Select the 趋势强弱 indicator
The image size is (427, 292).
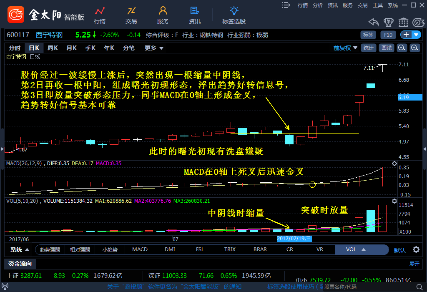[50, 249]
